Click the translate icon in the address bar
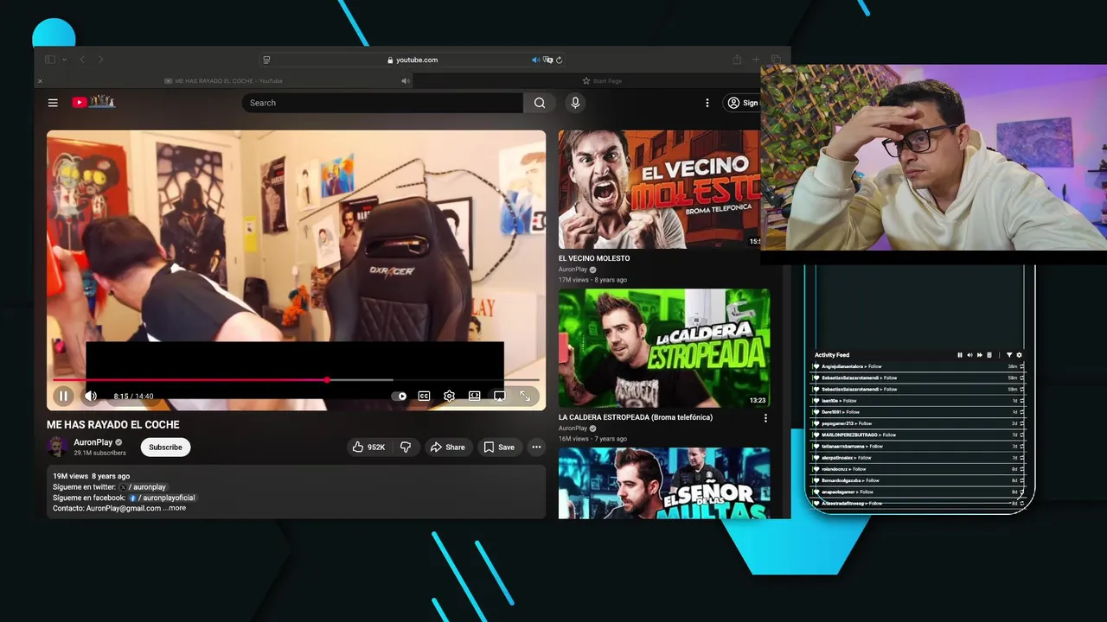The height and width of the screenshot is (622, 1107). coord(548,60)
